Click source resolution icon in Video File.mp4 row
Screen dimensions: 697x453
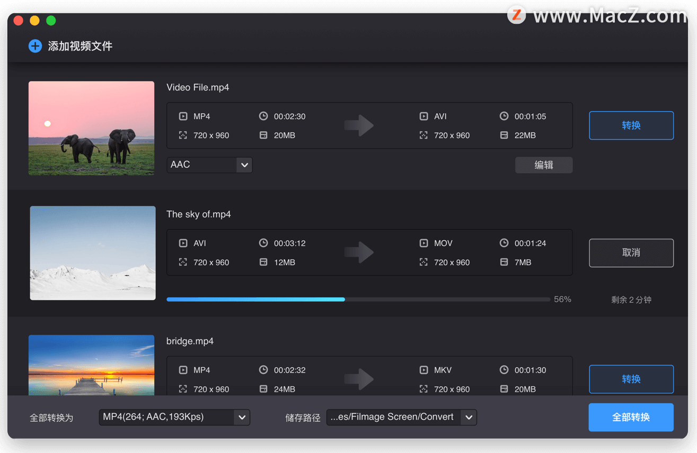click(x=183, y=135)
